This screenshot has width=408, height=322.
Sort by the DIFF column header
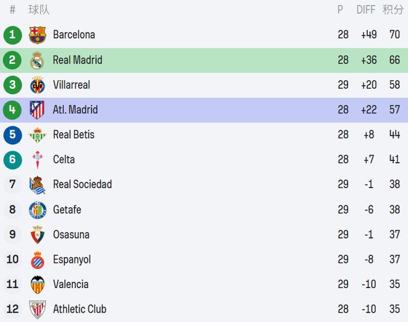point(366,10)
